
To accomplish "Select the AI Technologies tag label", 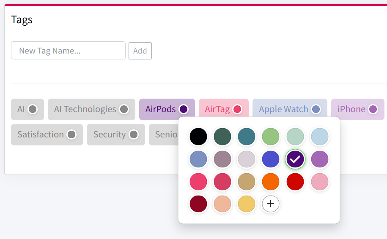I will [85, 109].
